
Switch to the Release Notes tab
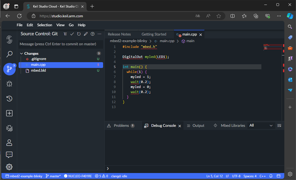119,34
